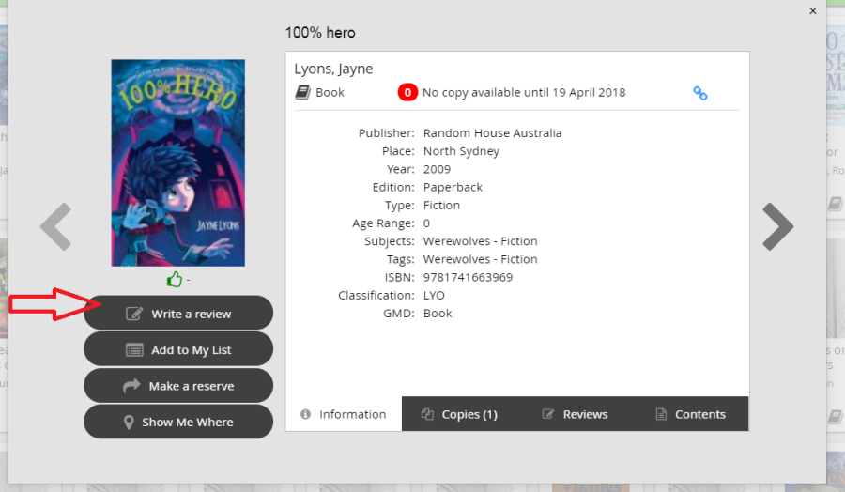Click the Werewolves - Fiction tag value

point(480,259)
